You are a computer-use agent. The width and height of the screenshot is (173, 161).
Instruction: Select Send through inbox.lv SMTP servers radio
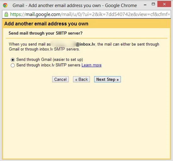(13, 65)
